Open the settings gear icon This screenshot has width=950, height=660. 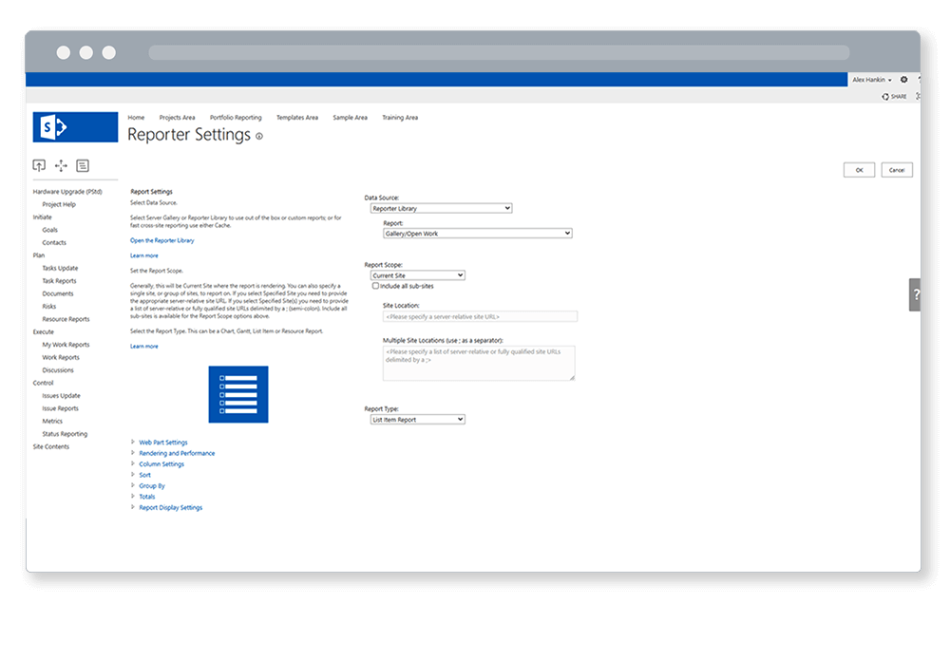(903, 80)
